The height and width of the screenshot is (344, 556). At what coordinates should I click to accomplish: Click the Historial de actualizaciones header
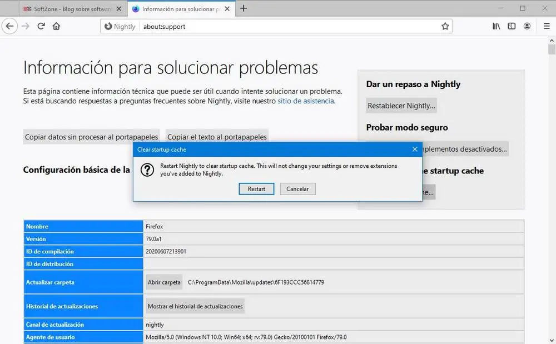point(83,306)
